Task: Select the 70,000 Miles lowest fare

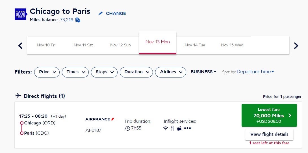Action: tap(269, 115)
